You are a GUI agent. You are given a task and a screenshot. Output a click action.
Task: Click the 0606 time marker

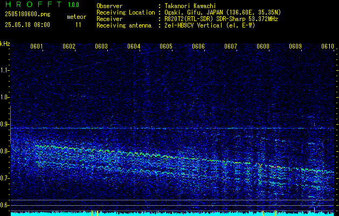[x=198, y=46]
